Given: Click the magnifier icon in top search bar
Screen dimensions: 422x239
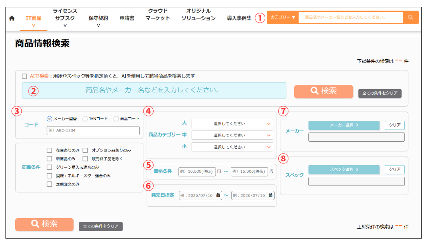Looking at the screenshot, I should (x=411, y=17).
